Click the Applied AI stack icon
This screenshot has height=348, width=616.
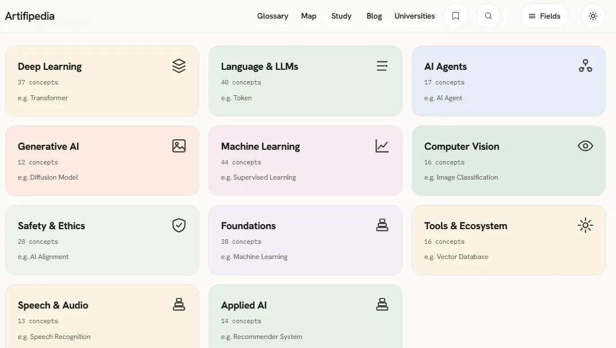tap(382, 305)
